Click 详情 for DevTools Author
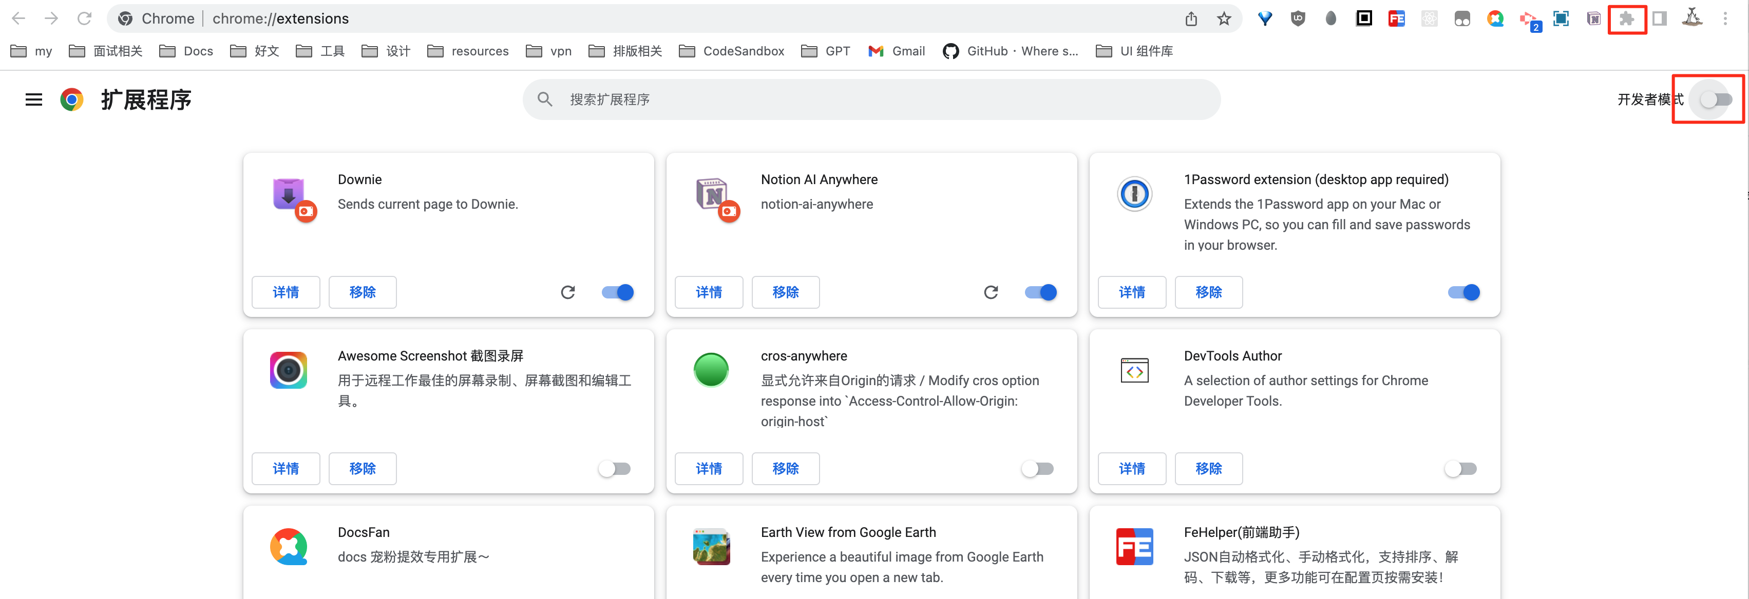The width and height of the screenshot is (1749, 599). click(x=1131, y=469)
